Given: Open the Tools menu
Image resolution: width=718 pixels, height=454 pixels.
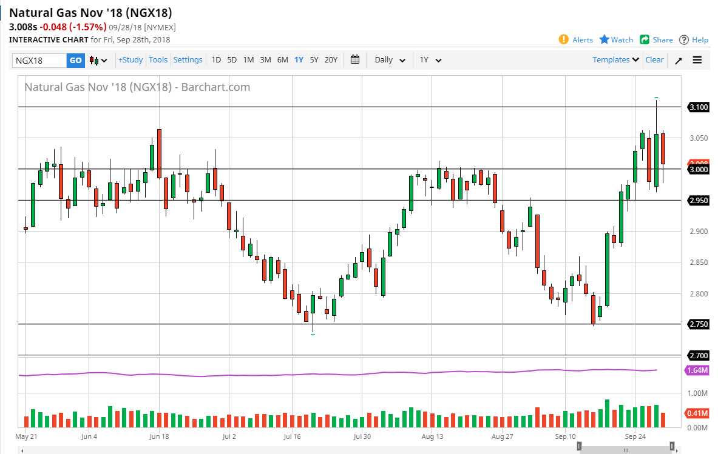Looking at the screenshot, I should (x=158, y=59).
